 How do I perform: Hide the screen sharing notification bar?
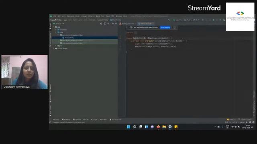[x=174, y=28]
